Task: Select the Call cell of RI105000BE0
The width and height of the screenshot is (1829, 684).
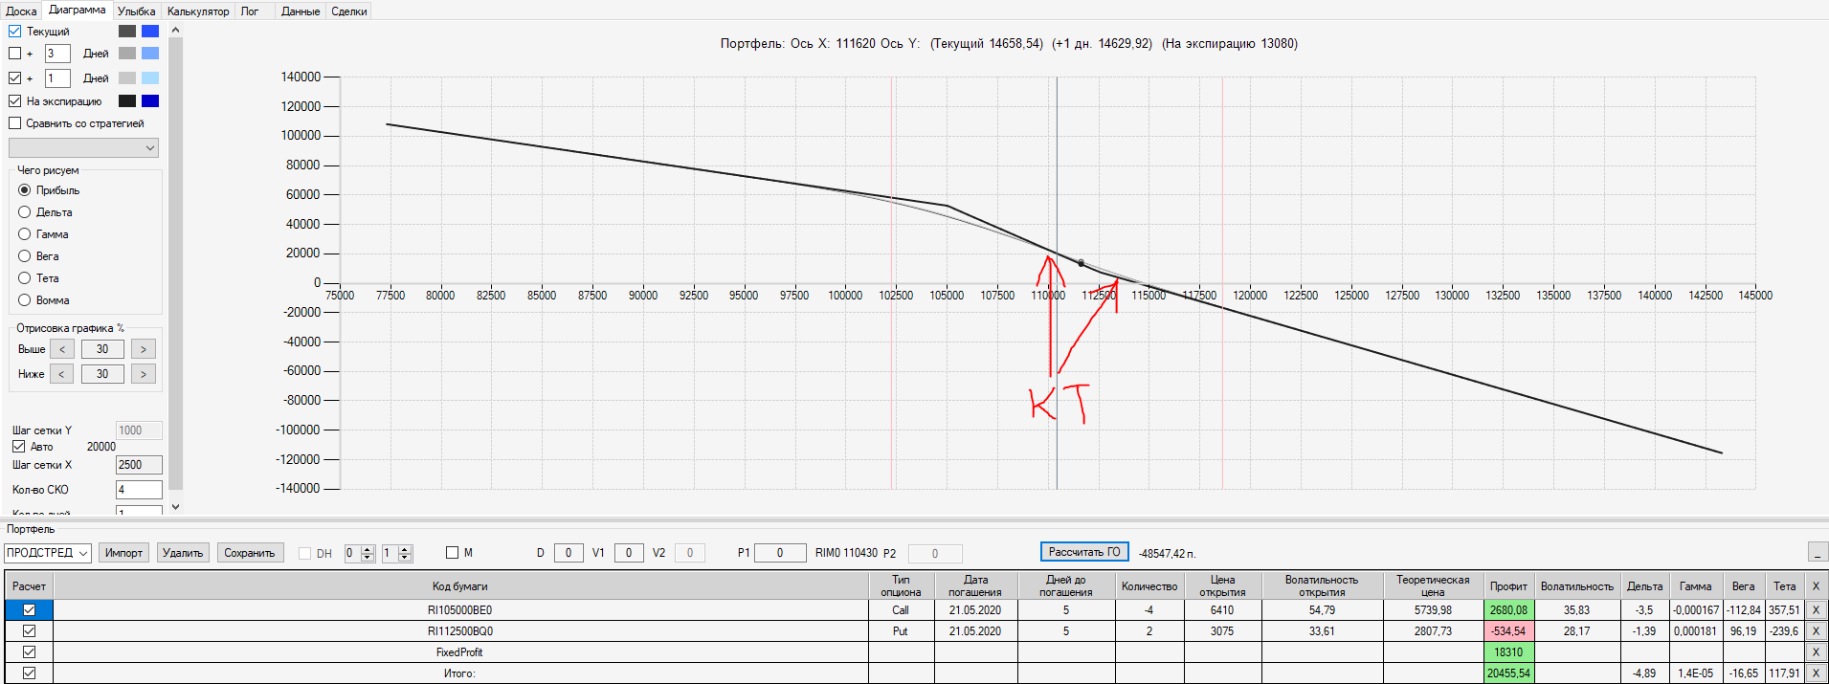Action: [x=901, y=610]
